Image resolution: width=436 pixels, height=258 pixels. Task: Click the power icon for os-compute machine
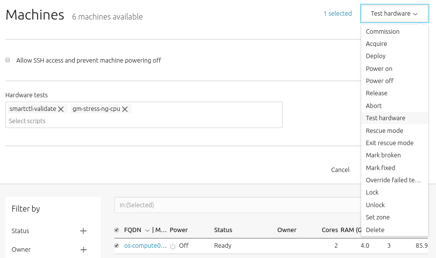click(173, 246)
